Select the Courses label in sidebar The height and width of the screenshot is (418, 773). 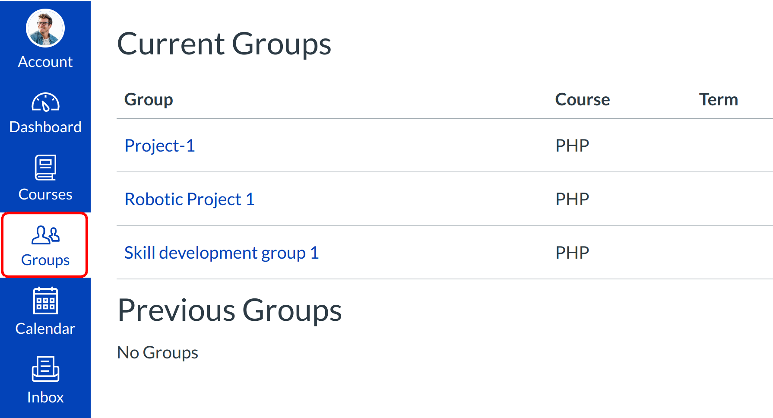click(x=45, y=194)
